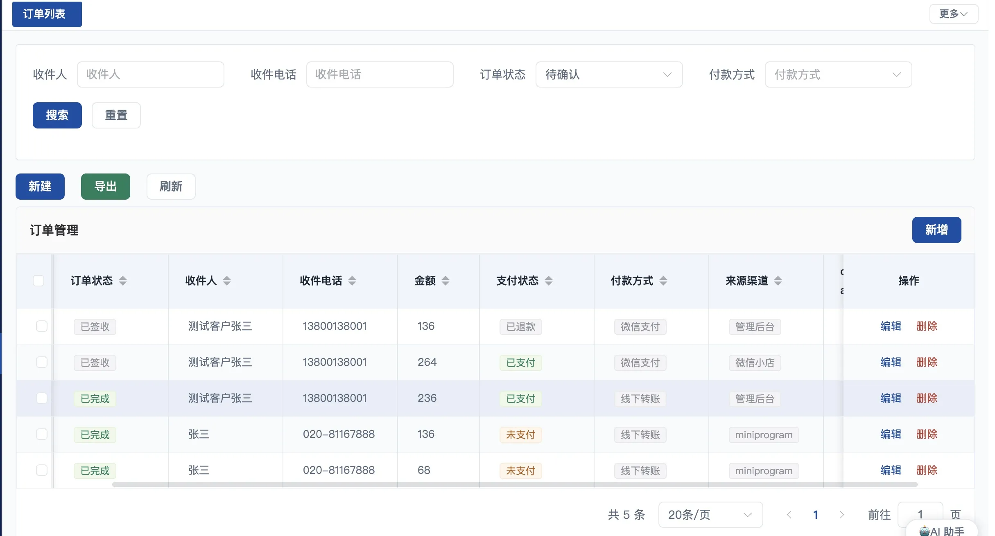The width and height of the screenshot is (995, 536).
Task: Sort by 来源渠道 column arrows
Action: click(778, 281)
